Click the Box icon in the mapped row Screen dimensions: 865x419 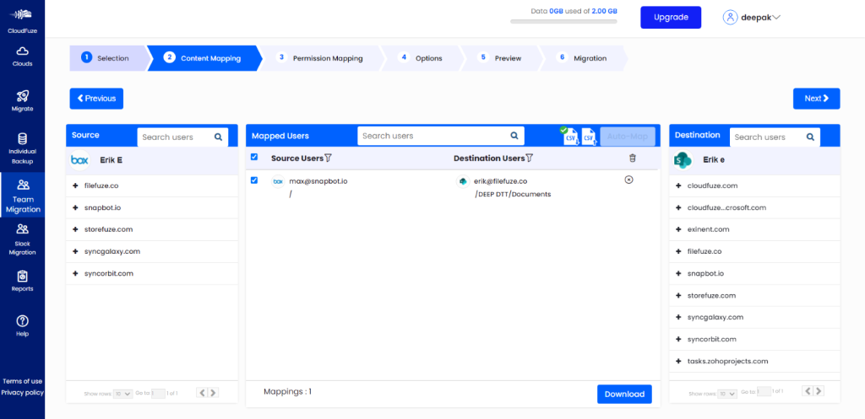278,181
